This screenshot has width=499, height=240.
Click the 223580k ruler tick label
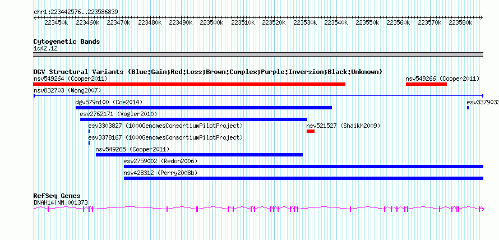(461, 23)
